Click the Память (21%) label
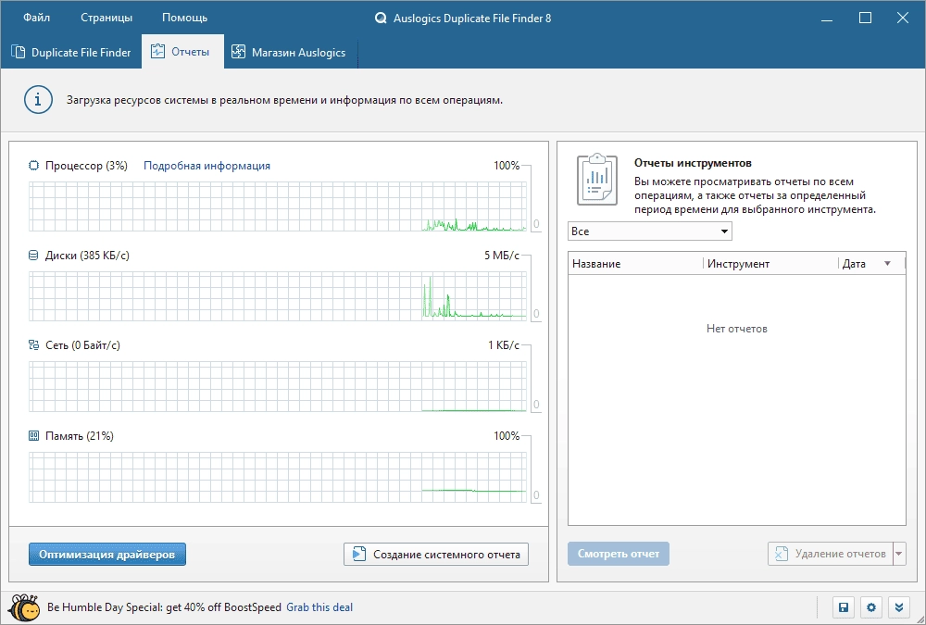The image size is (926, 625). [79, 436]
